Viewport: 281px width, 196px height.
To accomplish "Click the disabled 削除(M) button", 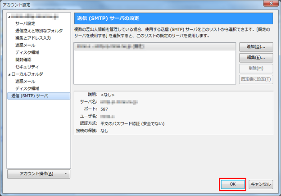I will point(256,68).
